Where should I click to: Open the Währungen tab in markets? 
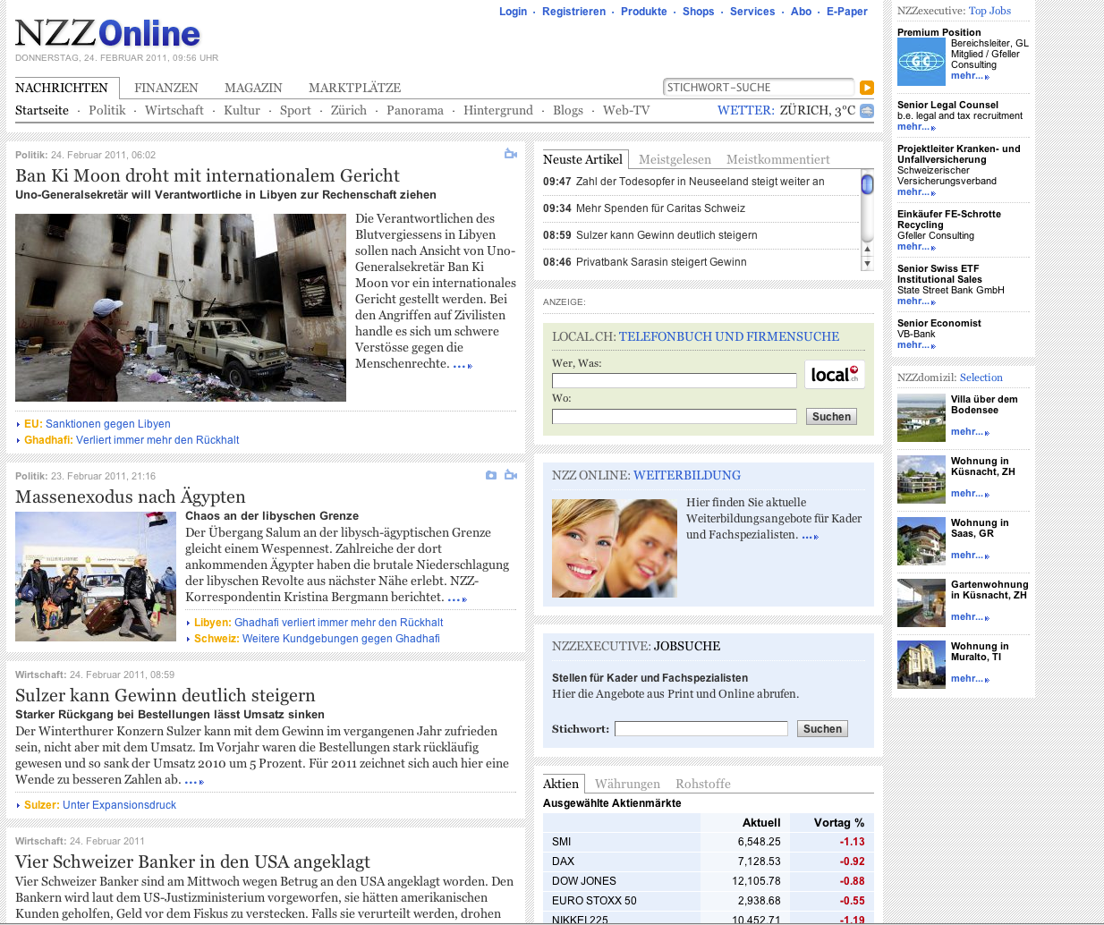click(x=627, y=784)
